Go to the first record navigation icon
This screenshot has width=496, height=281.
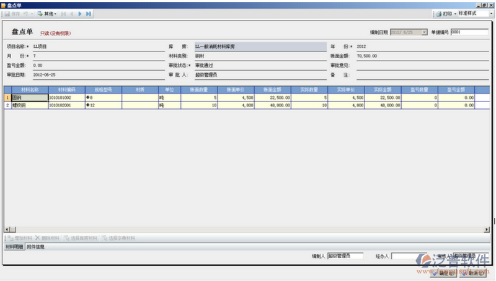[63, 13]
